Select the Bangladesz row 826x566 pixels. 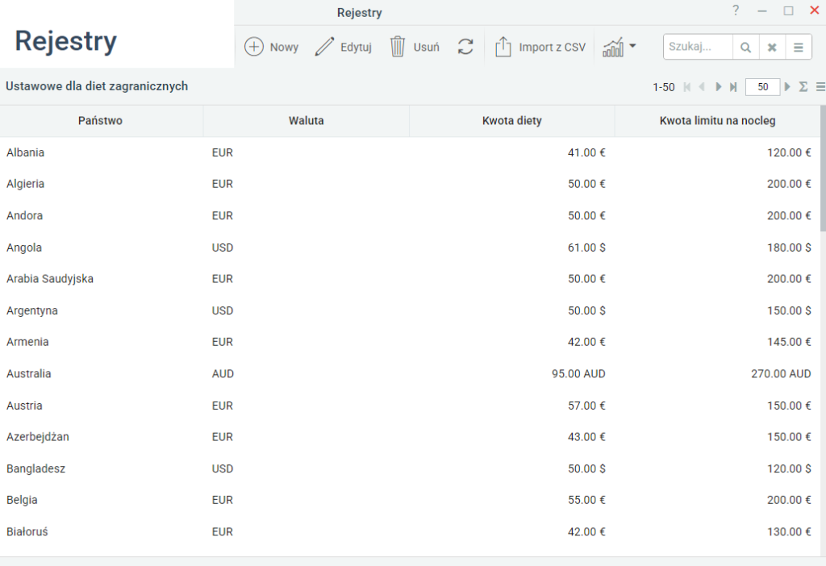coord(410,468)
